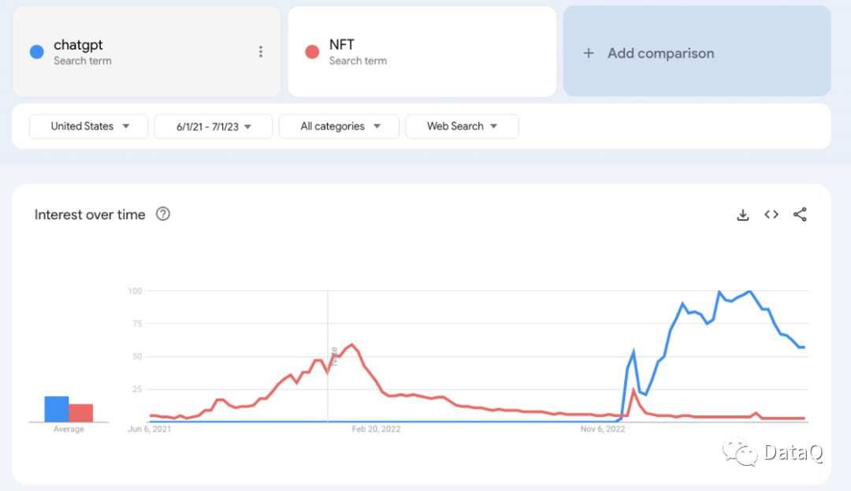Open the chatgpt term three-dot menu

[261, 51]
